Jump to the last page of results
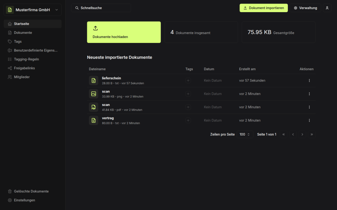 (312, 134)
